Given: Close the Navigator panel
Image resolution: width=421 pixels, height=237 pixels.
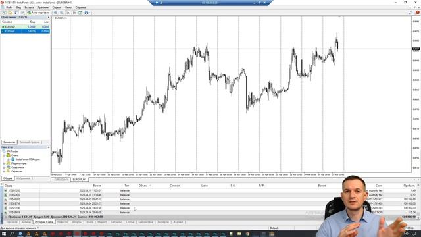Looking at the screenshot, I should coord(49,147).
